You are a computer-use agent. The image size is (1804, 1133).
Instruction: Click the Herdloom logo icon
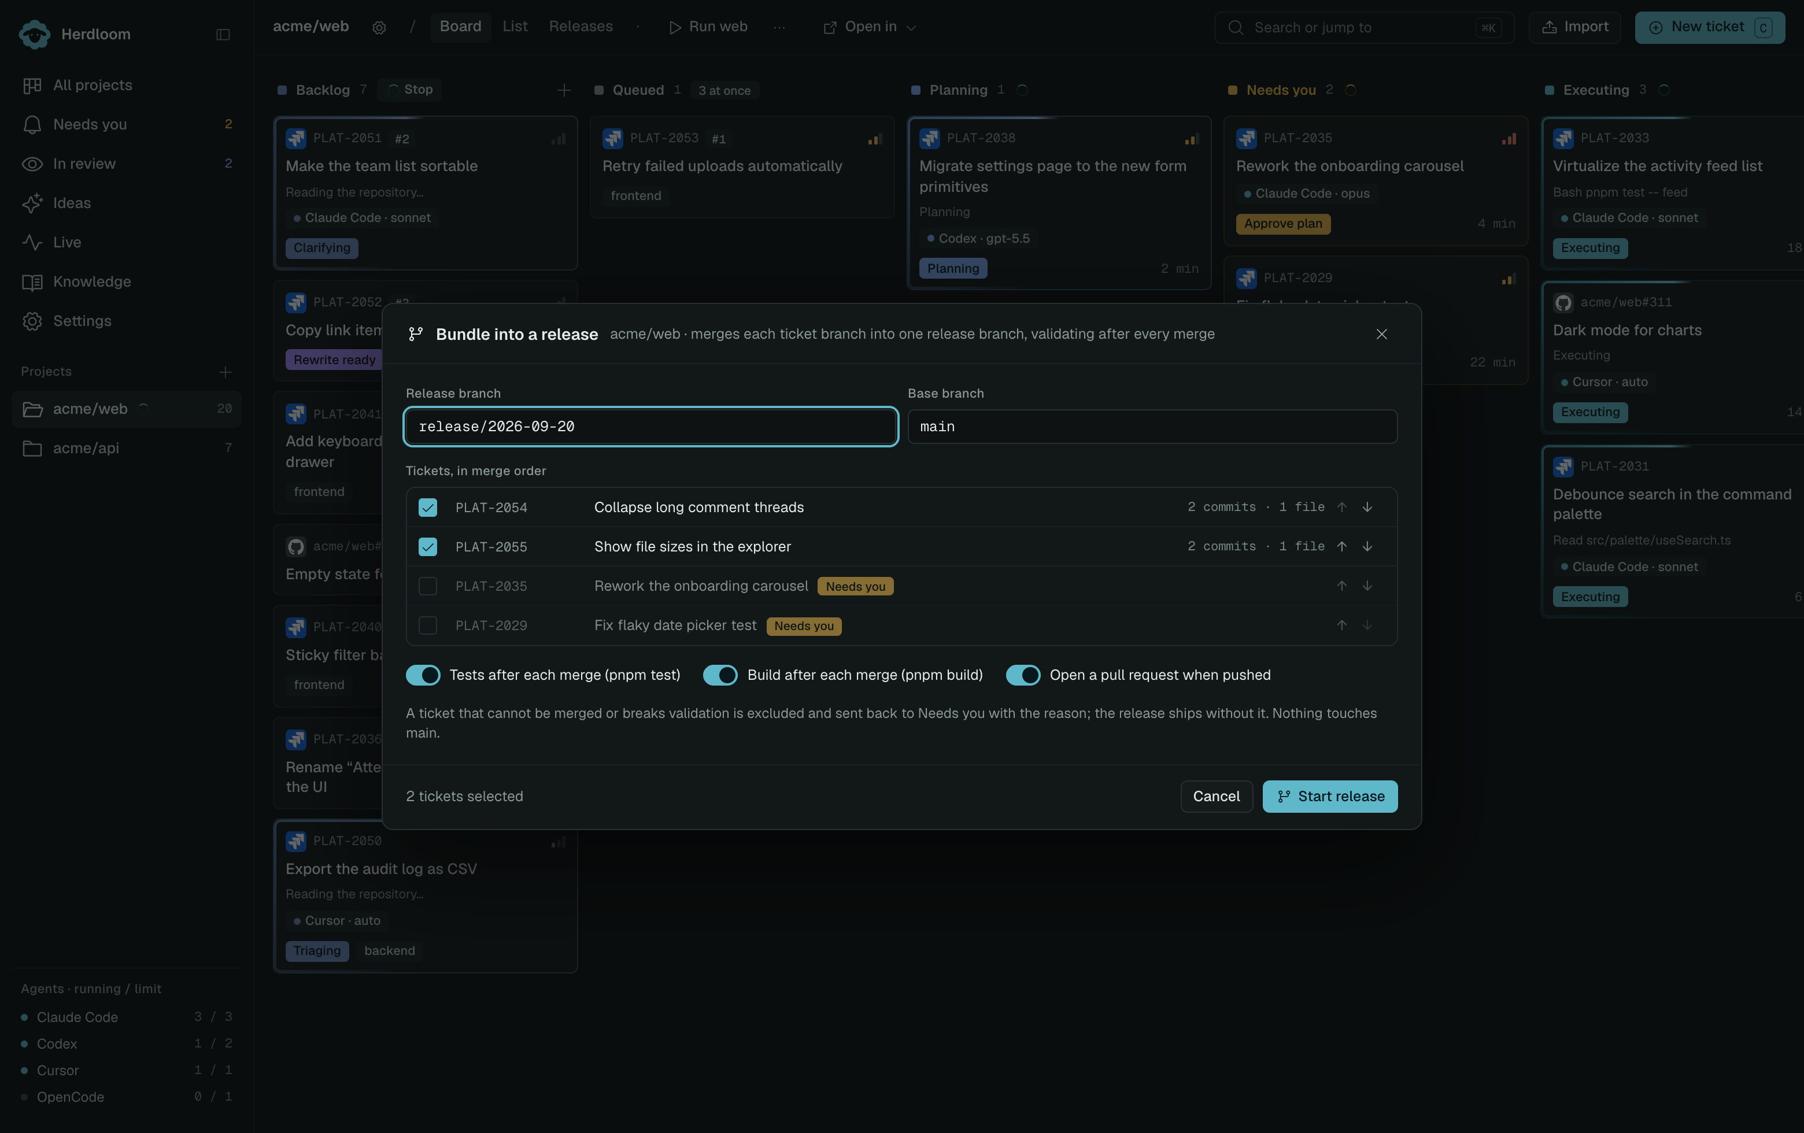[35, 35]
